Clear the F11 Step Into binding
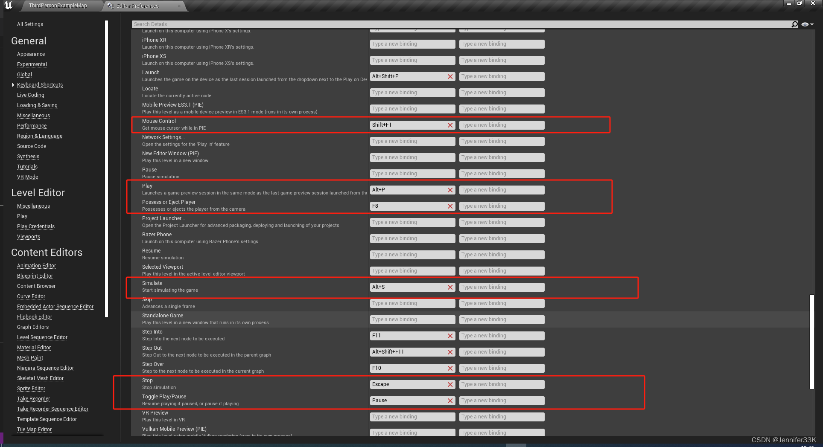Image resolution: width=823 pixels, height=447 pixels. pos(450,336)
